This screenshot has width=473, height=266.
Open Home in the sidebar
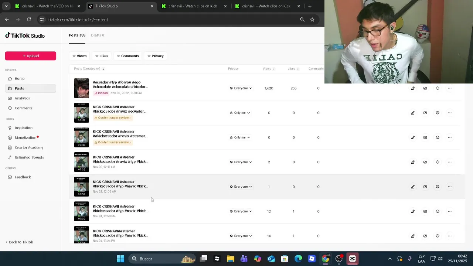point(30,79)
